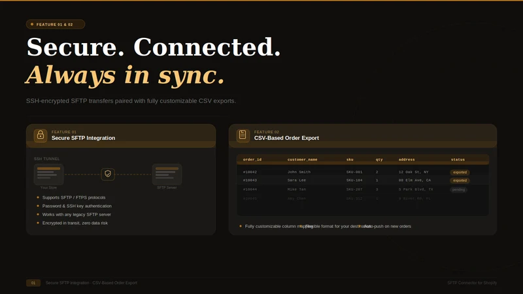Select order cell #10044
523x294 pixels.
(x=250, y=189)
